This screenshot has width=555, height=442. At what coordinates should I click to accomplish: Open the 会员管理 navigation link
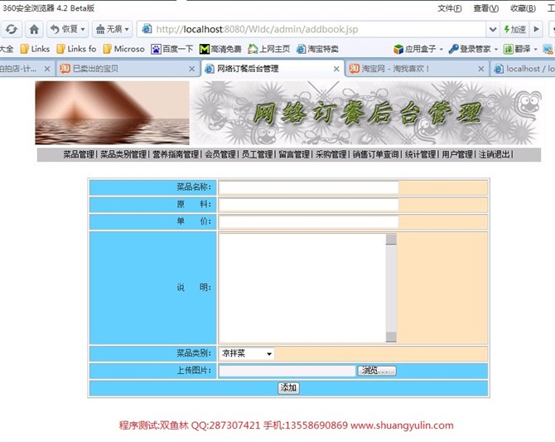click(x=220, y=154)
